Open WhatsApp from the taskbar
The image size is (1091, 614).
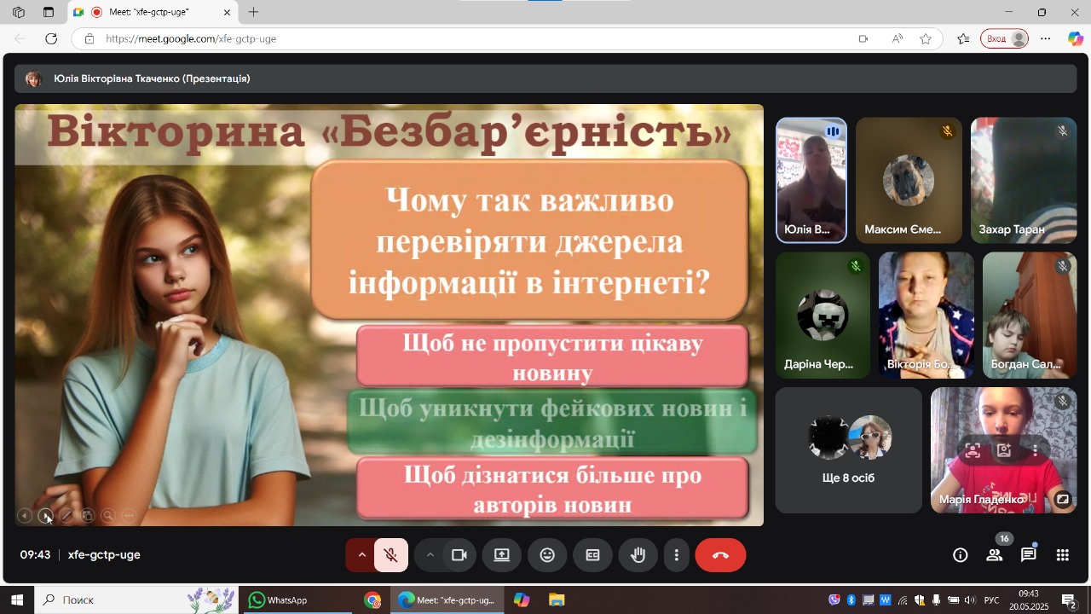pyautogui.click(x=279, y=600)
